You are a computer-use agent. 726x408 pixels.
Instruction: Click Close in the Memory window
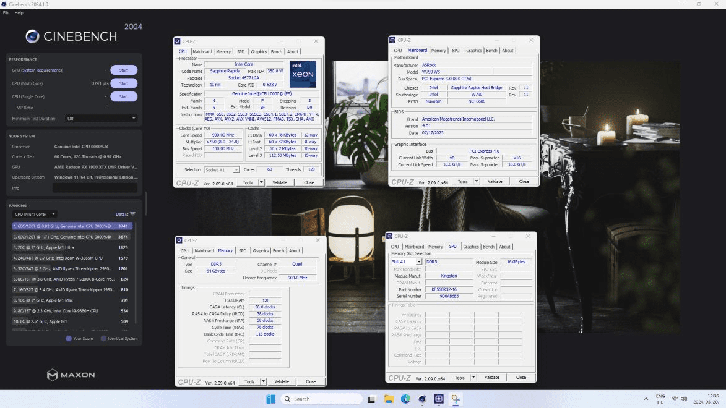(x=311, y=381)
